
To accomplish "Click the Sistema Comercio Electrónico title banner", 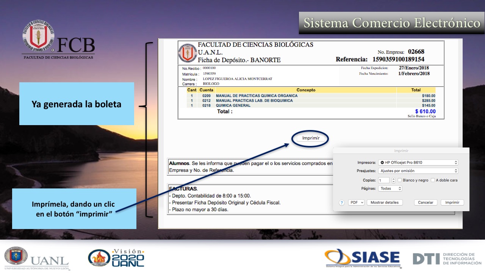I will click(x=391, y=23).
